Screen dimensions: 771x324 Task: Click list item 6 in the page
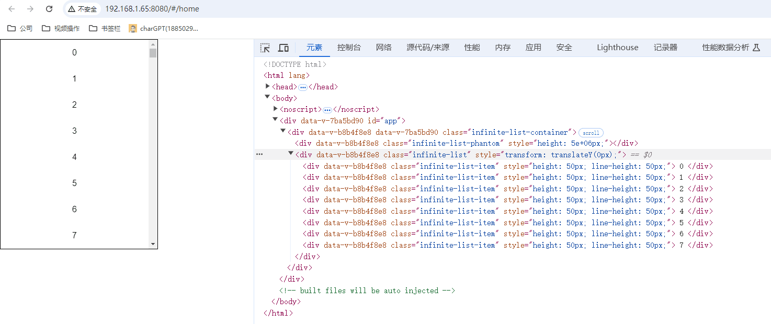pyautogui.click(x=74, y=209)
